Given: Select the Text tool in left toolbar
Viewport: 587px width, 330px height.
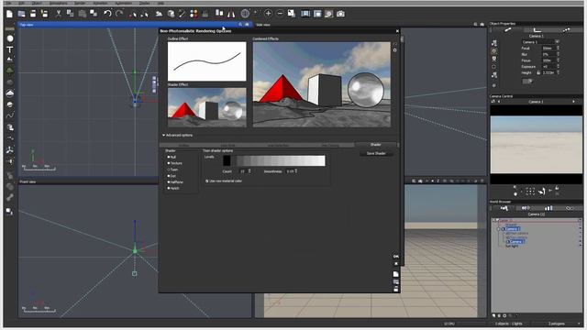Looking at the screenshot, I should click(x=10, y=49).
